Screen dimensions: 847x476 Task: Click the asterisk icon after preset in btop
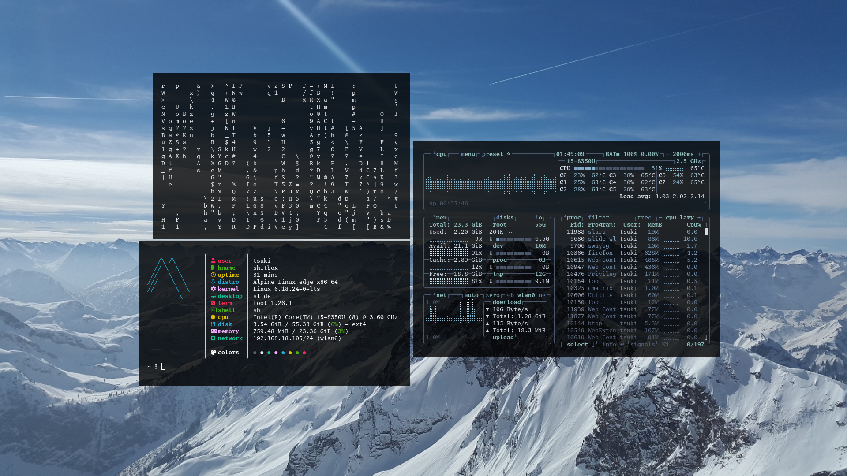point(508,154)
